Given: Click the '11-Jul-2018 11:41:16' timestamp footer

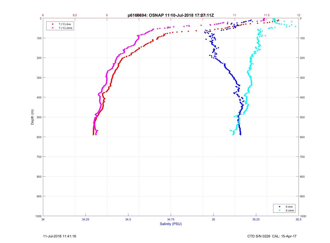Looking at the screenshot, I should click(60, 236).
